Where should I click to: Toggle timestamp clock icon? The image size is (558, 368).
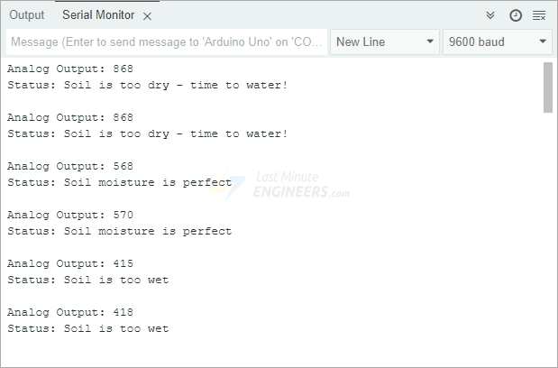[516, 15]
